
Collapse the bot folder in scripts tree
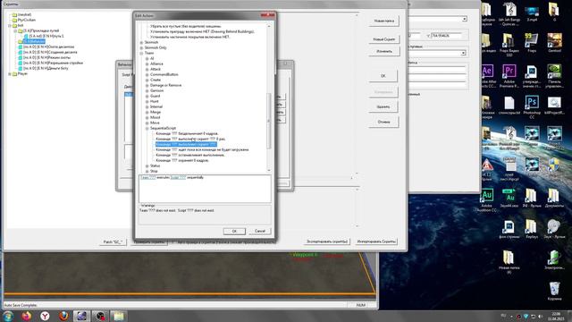[x=10, y=26]
